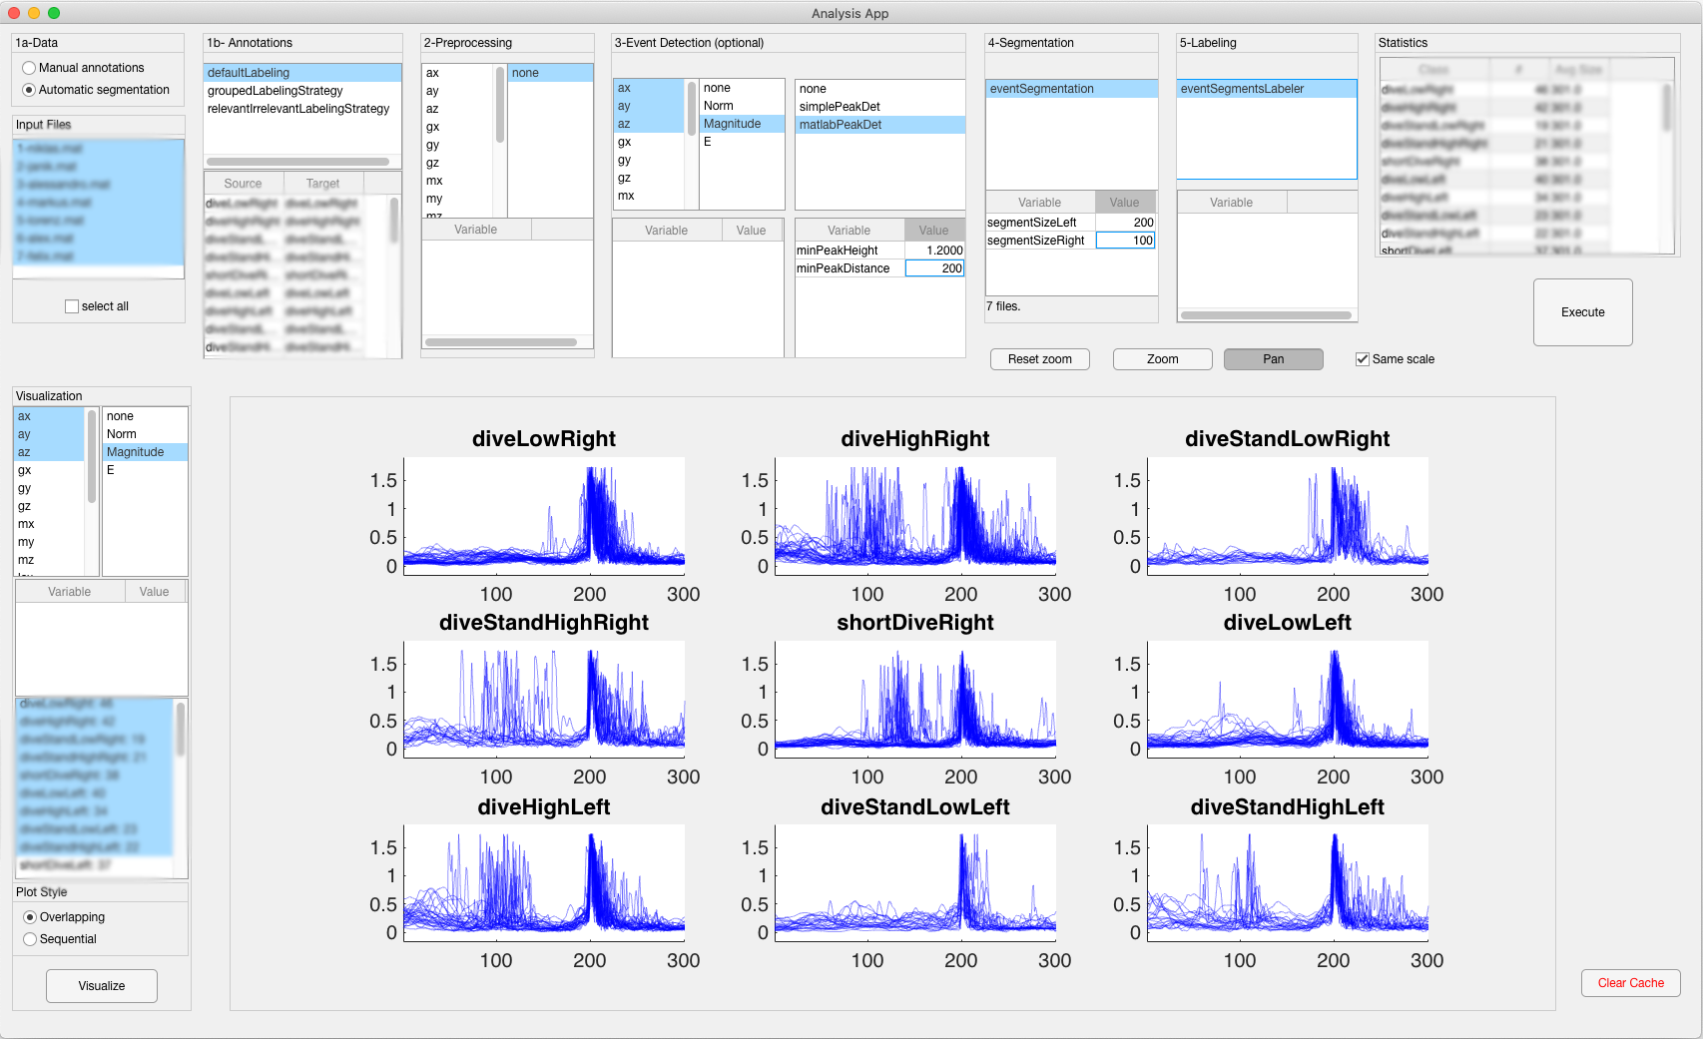Select Norm in Event Detection list

[741, 106]
